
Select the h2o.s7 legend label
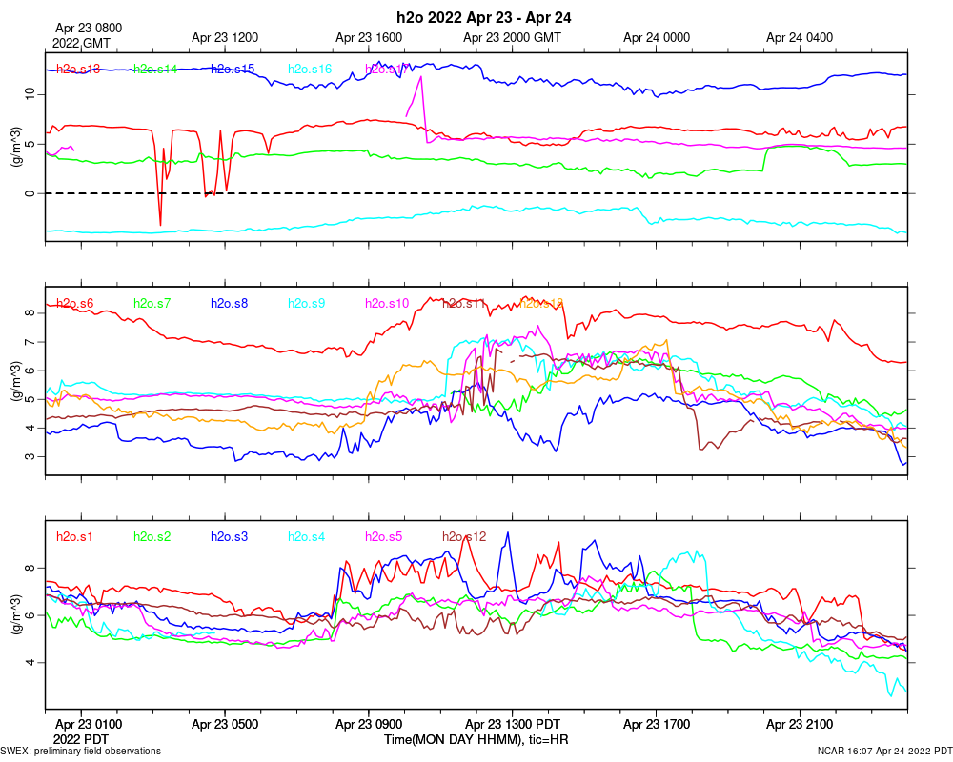[152, 303]
